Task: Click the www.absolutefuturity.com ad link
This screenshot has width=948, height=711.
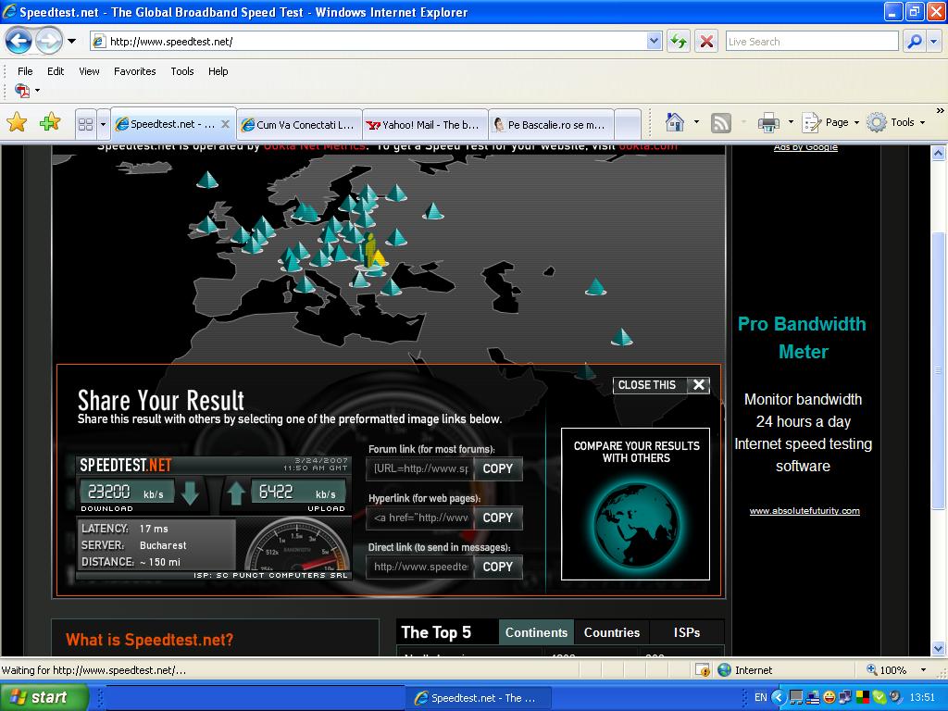Action: pos(804,510)
